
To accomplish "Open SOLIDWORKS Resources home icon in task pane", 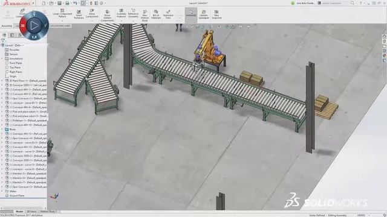I will tap(385, 36).
